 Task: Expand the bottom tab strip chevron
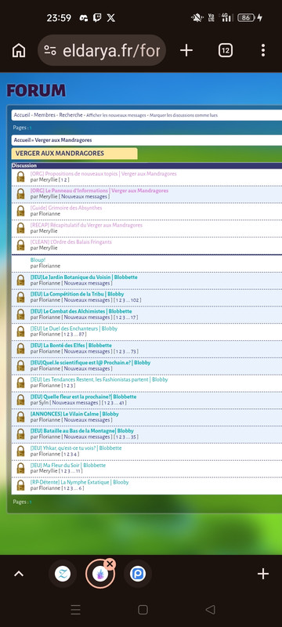coord(19,574)
